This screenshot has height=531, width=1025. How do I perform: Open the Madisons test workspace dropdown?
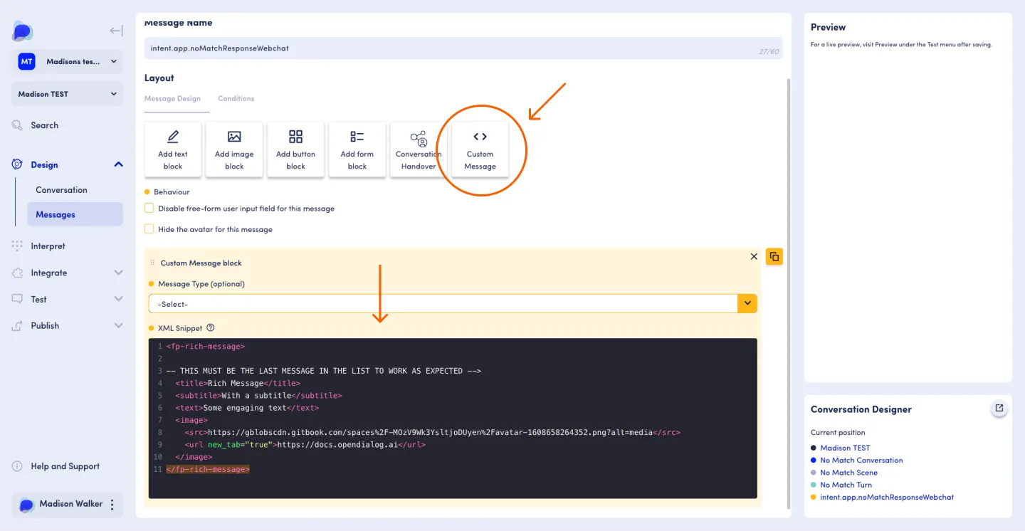68,62
